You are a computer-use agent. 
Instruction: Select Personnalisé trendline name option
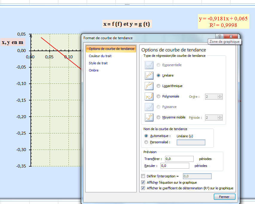(x=146, y=142)
